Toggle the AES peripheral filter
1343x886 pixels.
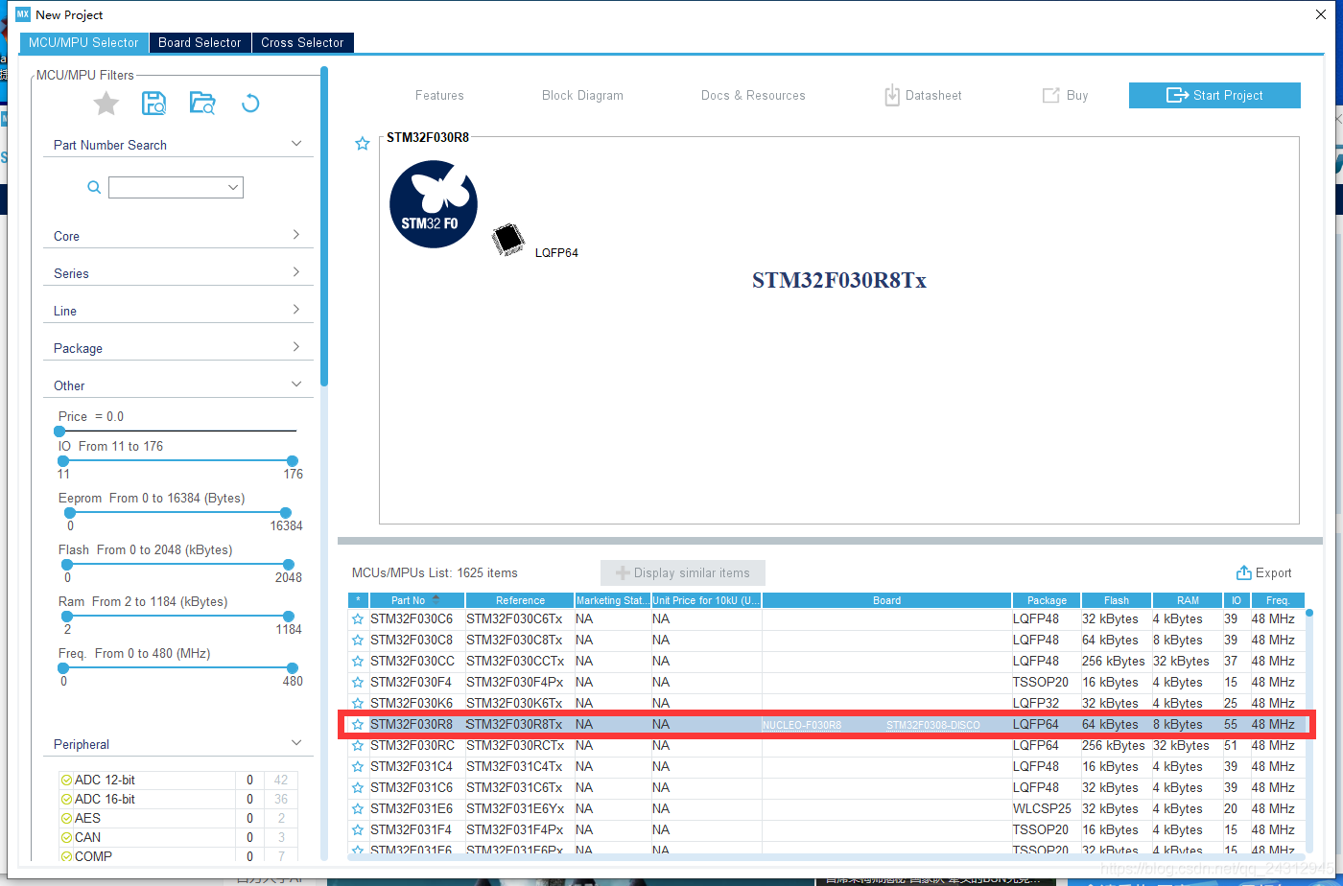66,819
